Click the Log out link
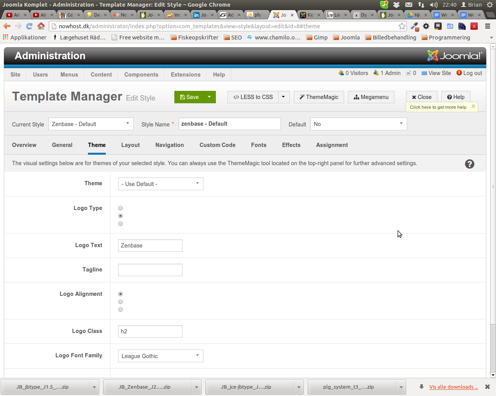This screenshot has height=396, width=496. pyautogui.click(x=469, y=73)
